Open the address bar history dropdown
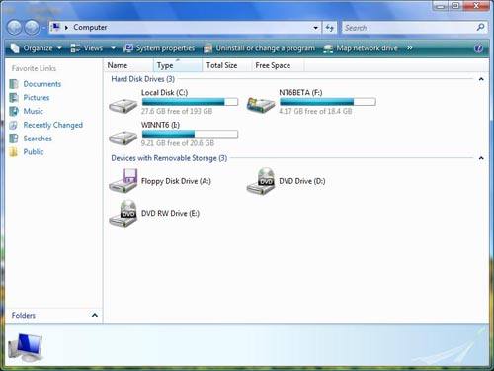The height and width of the screenshot is (371, 494). (316, 28)
